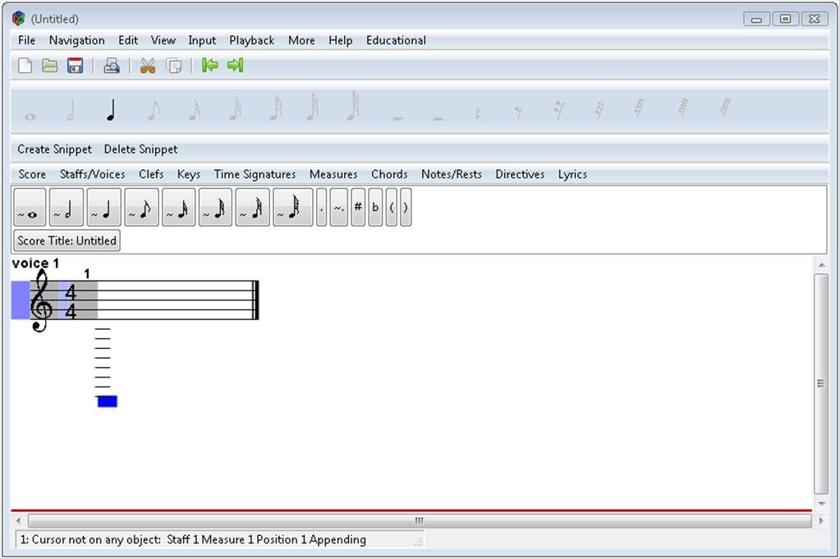
Task: Click the tied quarter note button
Action: click(x=104, y=207)
